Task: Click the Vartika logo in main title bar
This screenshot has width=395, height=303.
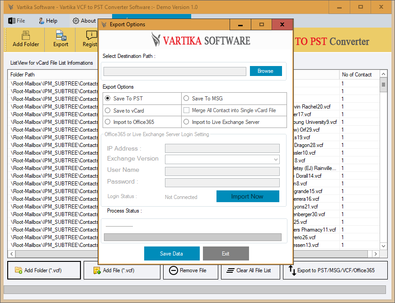Action: (11, 7)
